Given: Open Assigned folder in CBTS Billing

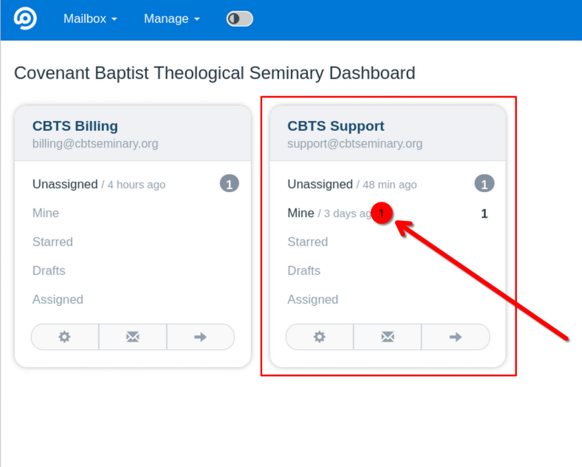Looking at the screenshot, I should pos(58,299).
